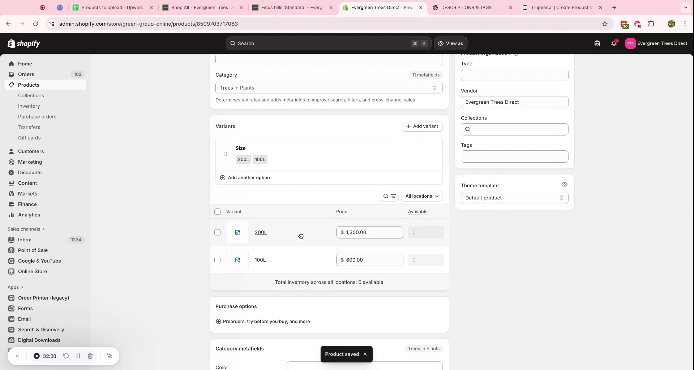Dismiss the Product saved toast

[x=365, y=354]
